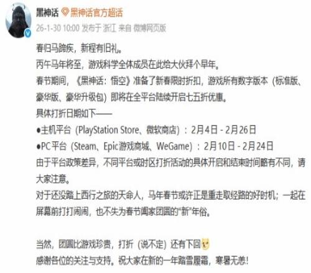Select the 发布于 浙江 location text
Image resolution: width=311 pixels, height=273 pixels.
[x=99, y=28]
